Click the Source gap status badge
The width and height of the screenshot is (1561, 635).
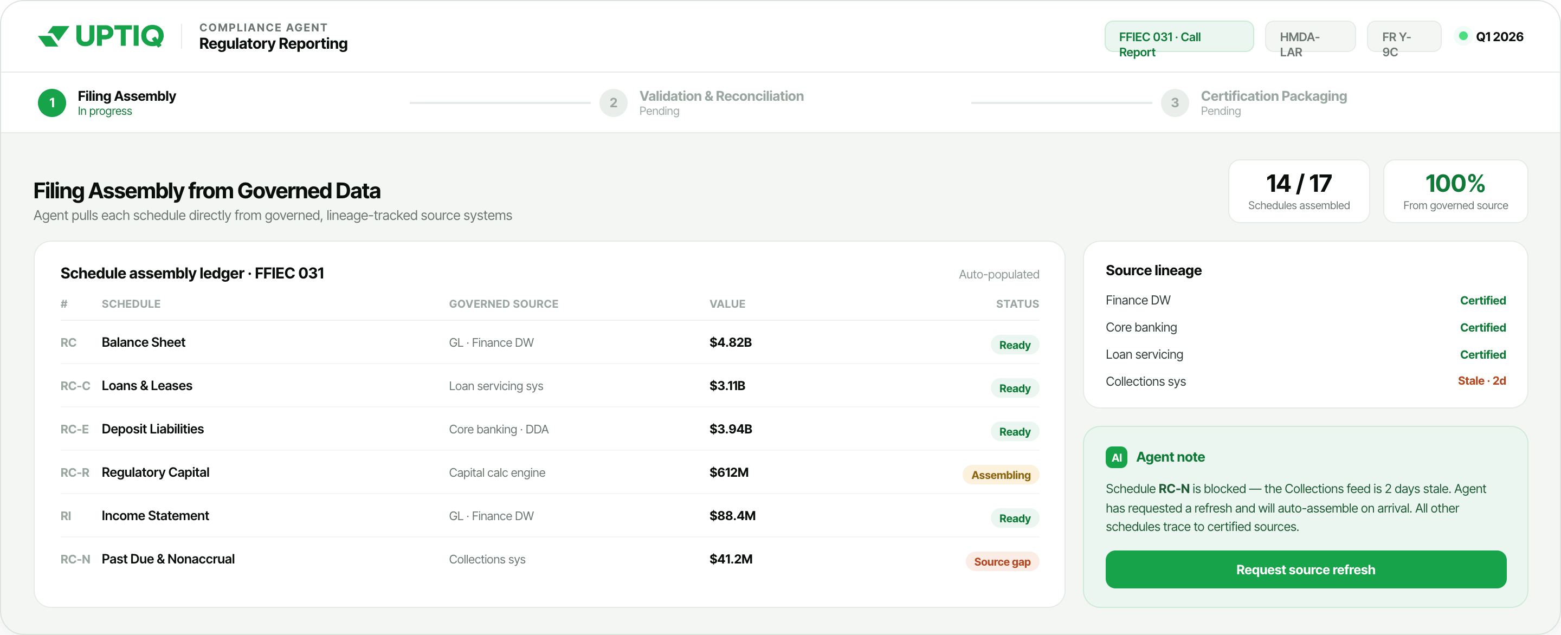tap(1002, 562)
